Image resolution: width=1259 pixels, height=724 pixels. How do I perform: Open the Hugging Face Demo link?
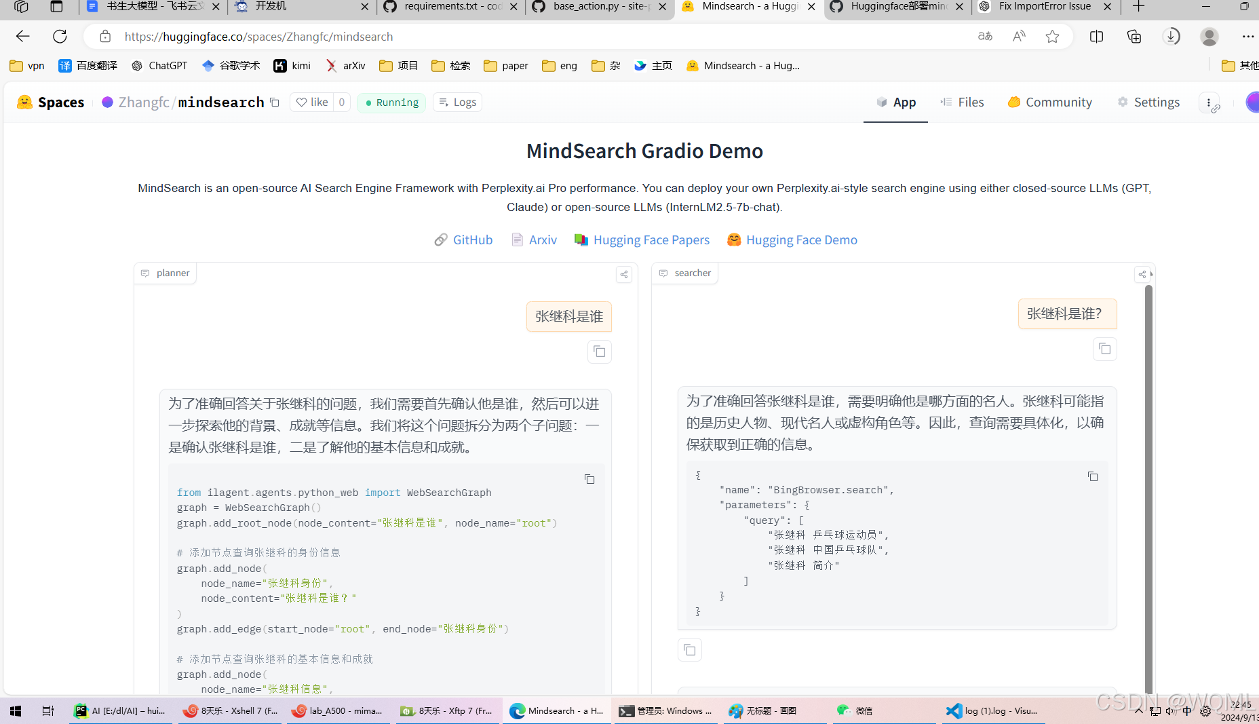click(x=801, y=240)
